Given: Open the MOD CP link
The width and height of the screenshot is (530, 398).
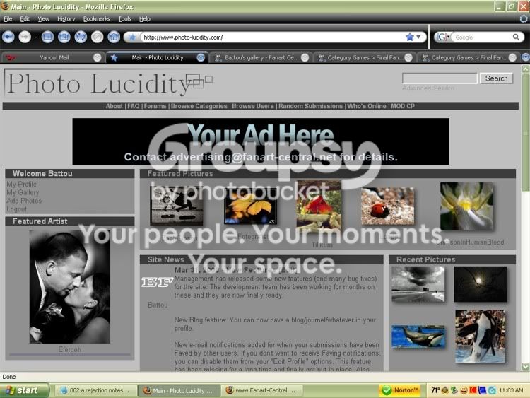Looking at the screenshot, I should click(403, 106).
